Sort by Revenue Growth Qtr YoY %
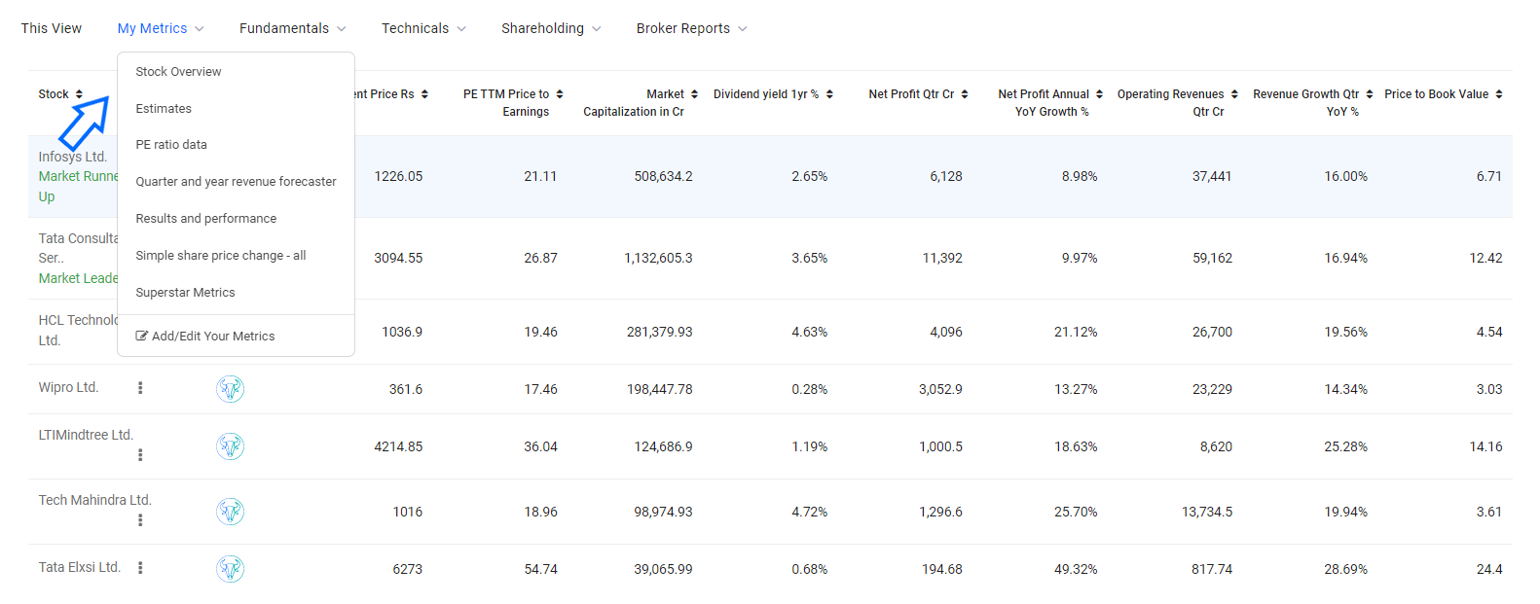 click(x=1370, y=94)
